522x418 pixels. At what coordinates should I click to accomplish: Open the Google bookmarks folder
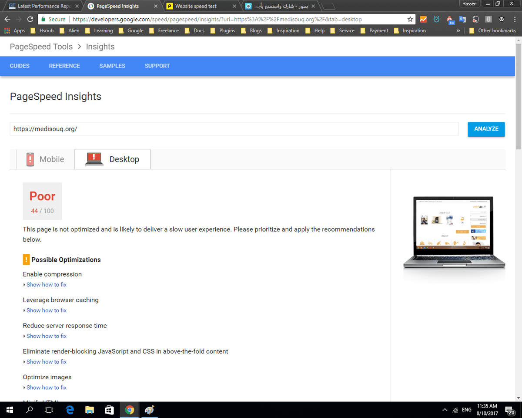pos(131,30)
